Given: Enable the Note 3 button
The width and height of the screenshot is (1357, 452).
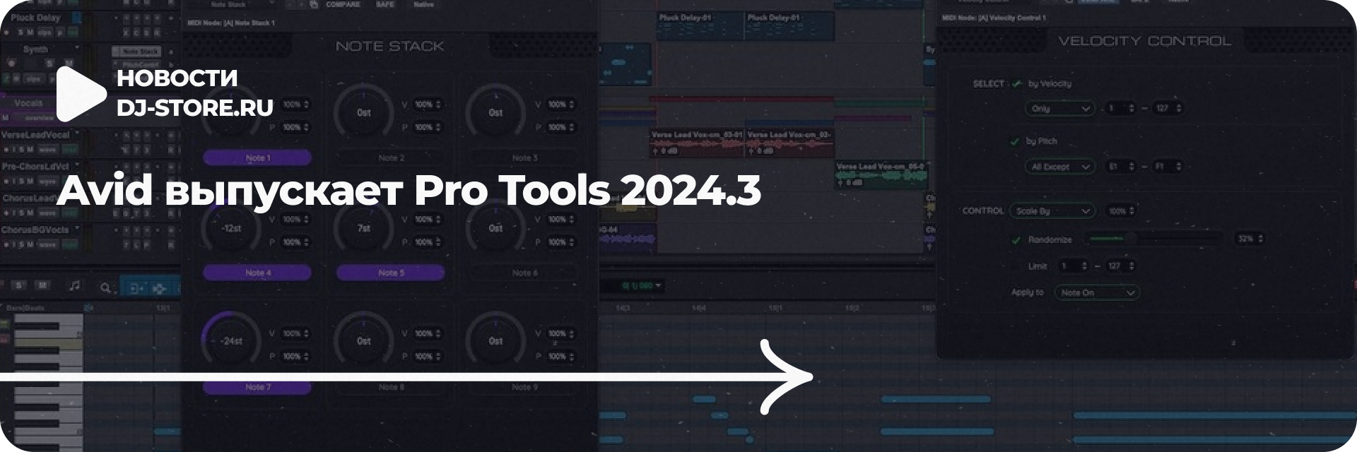Looking at the screenshot, I should [524, 157].
